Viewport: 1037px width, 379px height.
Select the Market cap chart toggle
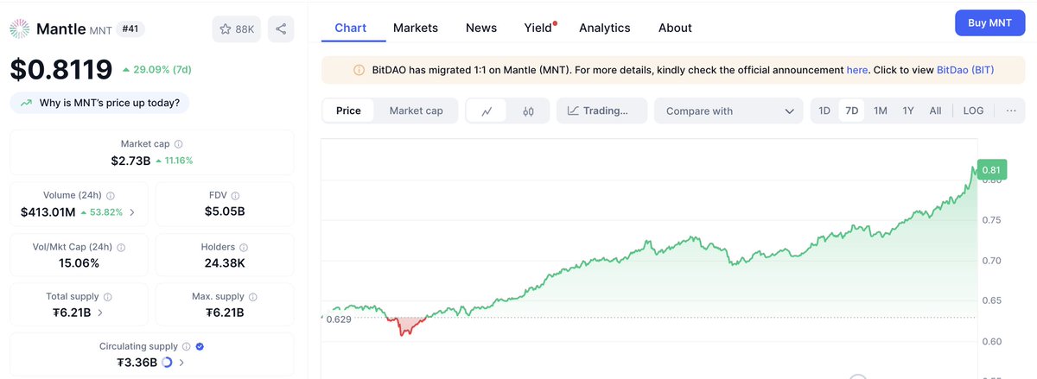416,111
